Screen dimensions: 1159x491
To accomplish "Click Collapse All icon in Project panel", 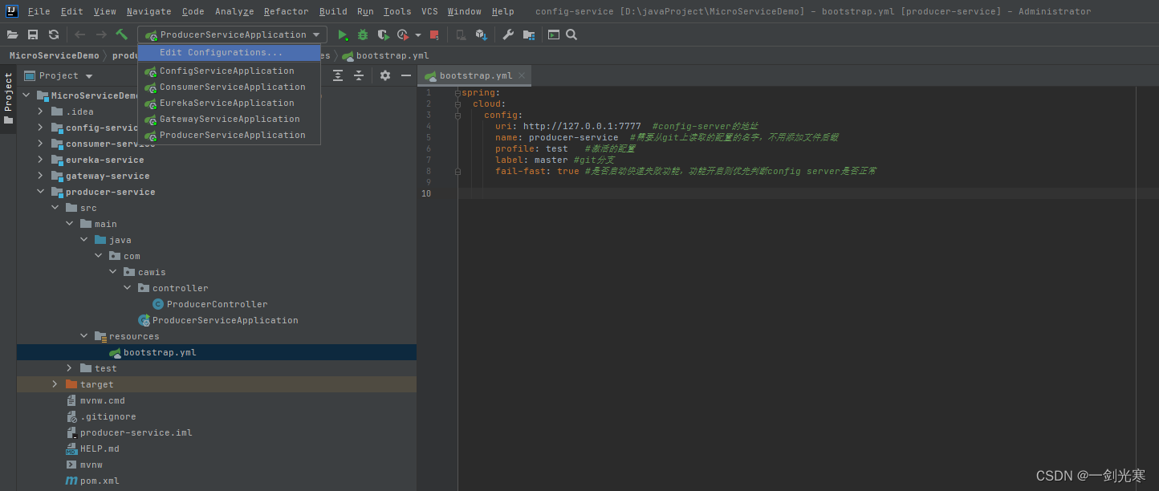I will [x=359, y=75].
